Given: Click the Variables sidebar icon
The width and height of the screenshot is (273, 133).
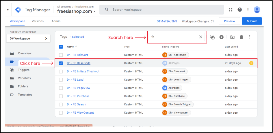Looking at the screenshot, I should [12, 78].
